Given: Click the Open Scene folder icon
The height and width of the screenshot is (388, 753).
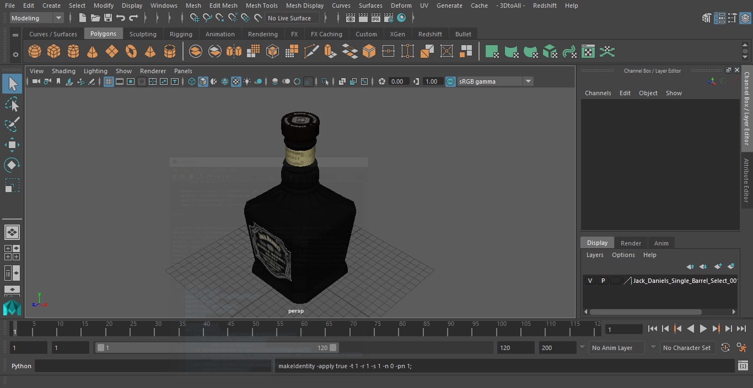Looking at the screenshot, I should (x=95, y=18).
